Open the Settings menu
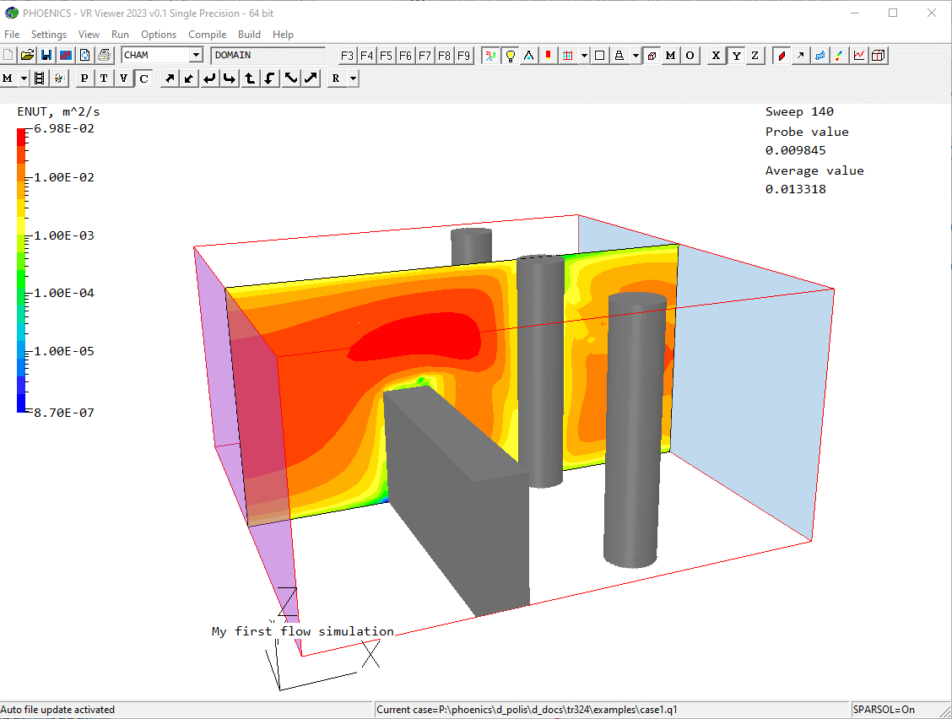The height and width of the screenshot is (719, 952). tap(49, 35)
